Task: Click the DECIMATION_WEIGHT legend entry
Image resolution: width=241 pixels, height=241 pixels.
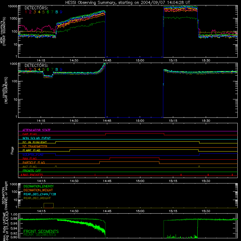Action: click(38, 190)
